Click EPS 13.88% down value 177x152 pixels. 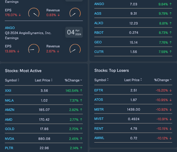pyautogui.click(x=12, y=51)
